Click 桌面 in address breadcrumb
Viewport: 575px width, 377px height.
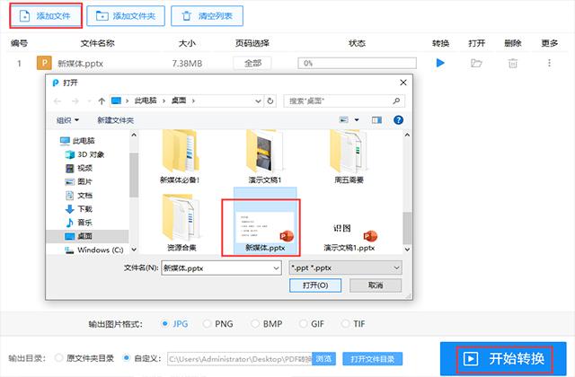[179, 101]
